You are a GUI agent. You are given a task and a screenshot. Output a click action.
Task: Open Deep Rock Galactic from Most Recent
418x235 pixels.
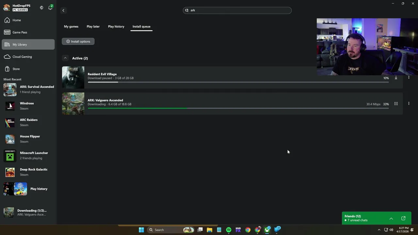tap(29, 172)
